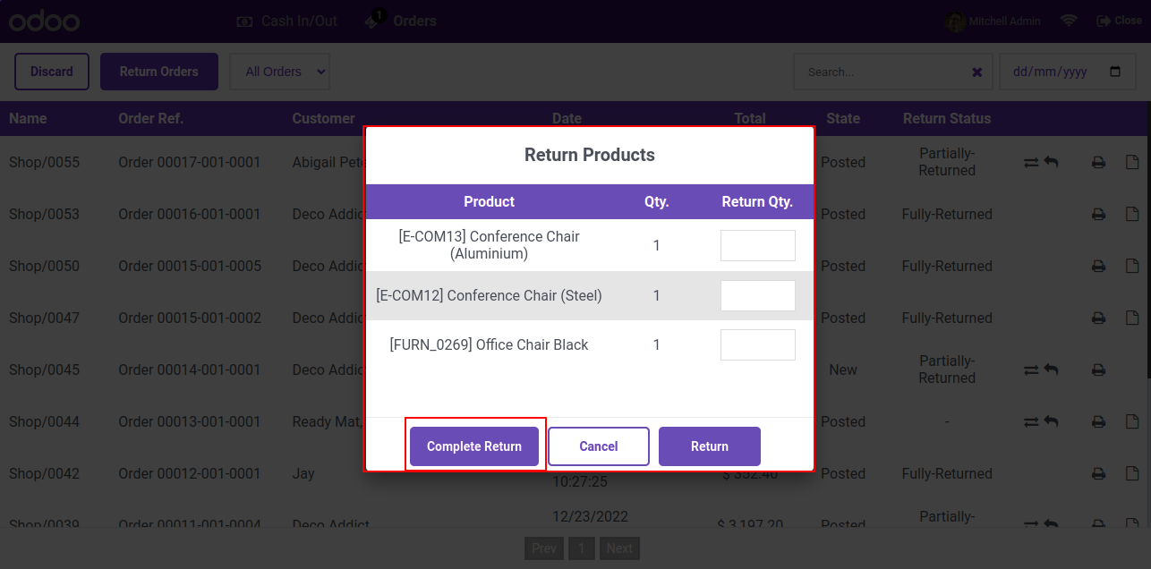1151x569 pixels.
Task: Focus Return Qty. field for Office Chair Black
Action: pos(758,344)
